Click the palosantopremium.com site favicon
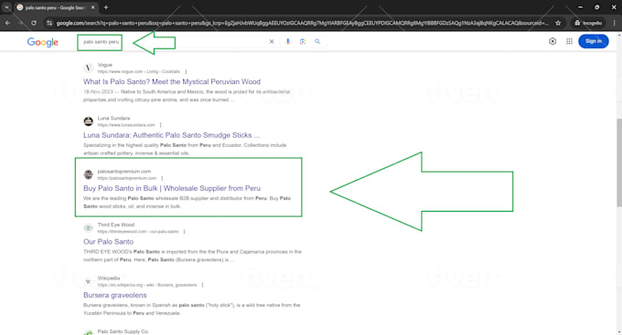Screen dimensions: 622x335 (88, 174)
